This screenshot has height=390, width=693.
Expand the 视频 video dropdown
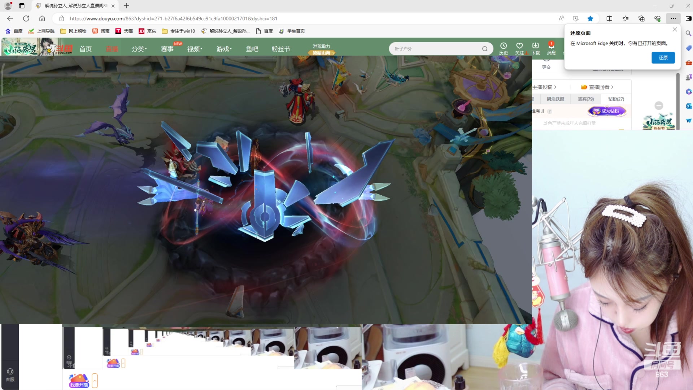point(195,49)
